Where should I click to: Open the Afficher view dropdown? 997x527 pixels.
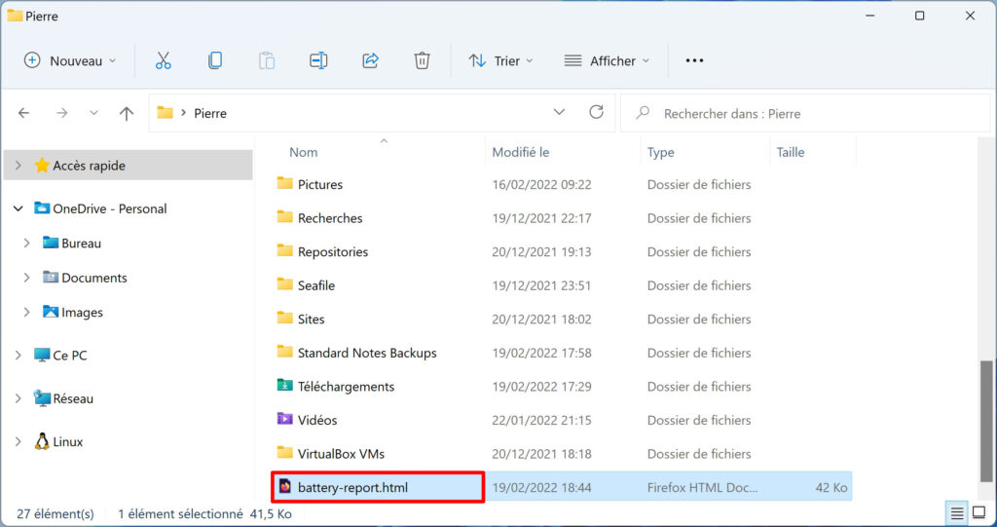click(x=608, y=60)
